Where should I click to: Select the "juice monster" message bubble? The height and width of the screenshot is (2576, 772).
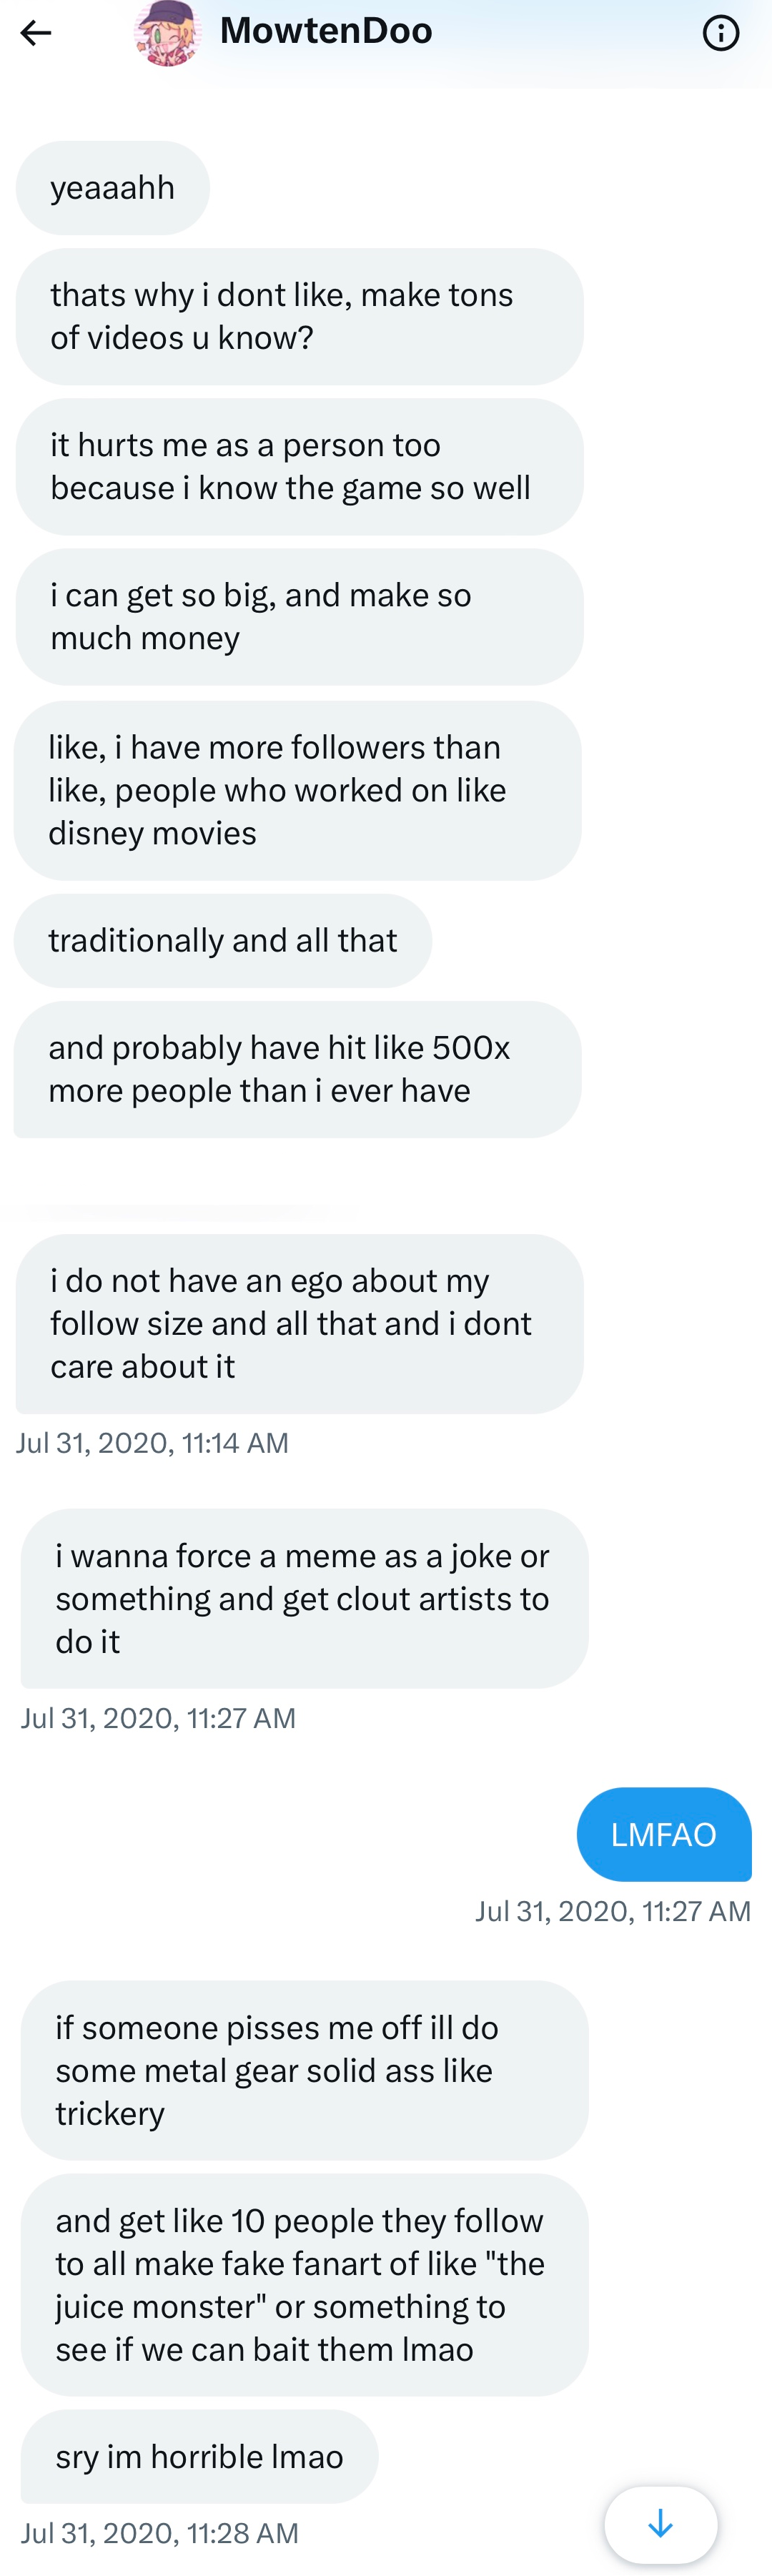304,2284
